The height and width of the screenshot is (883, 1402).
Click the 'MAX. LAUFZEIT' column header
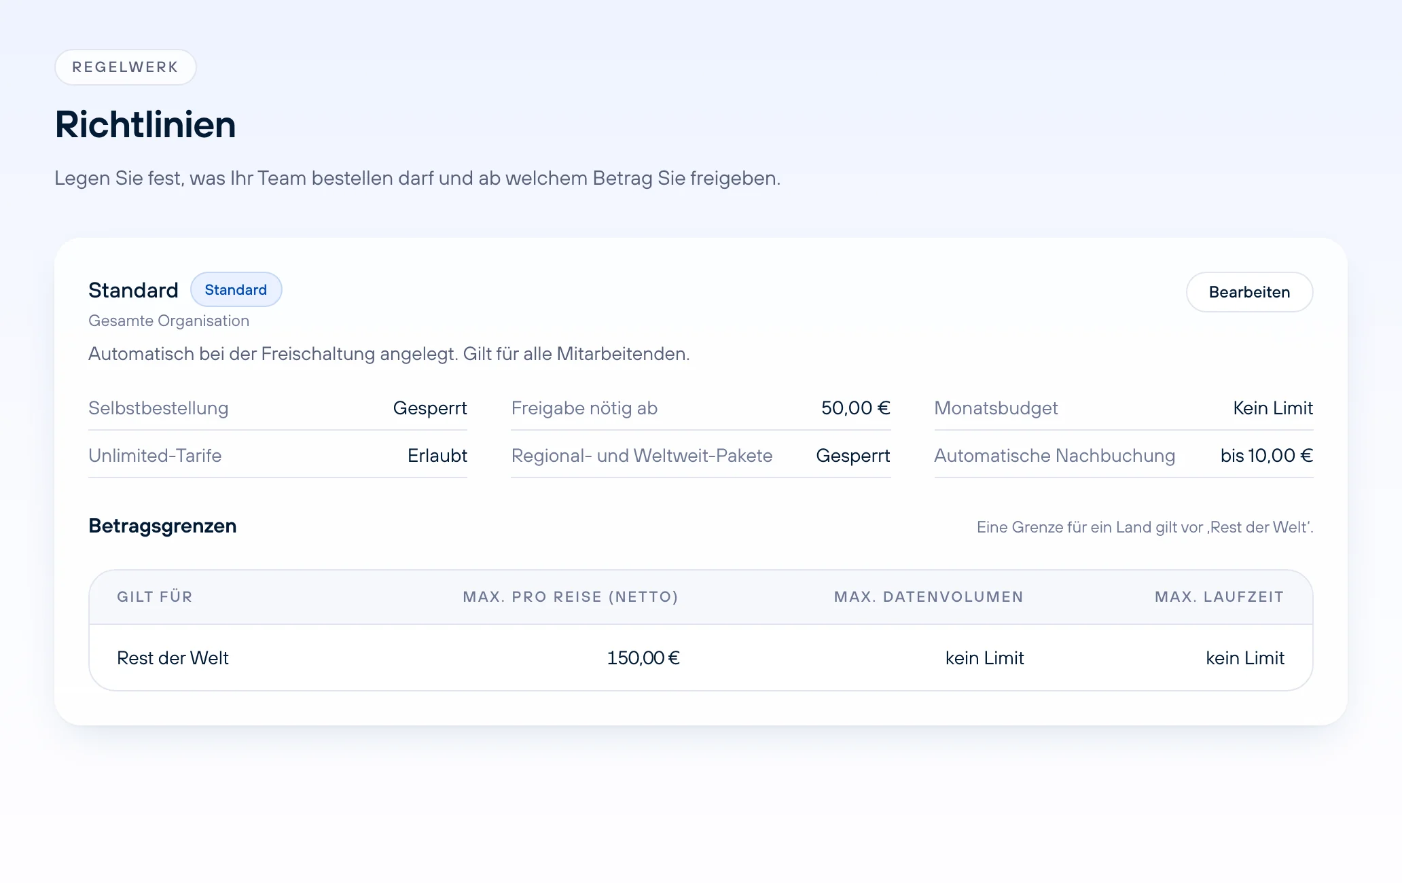(1219, 597)
